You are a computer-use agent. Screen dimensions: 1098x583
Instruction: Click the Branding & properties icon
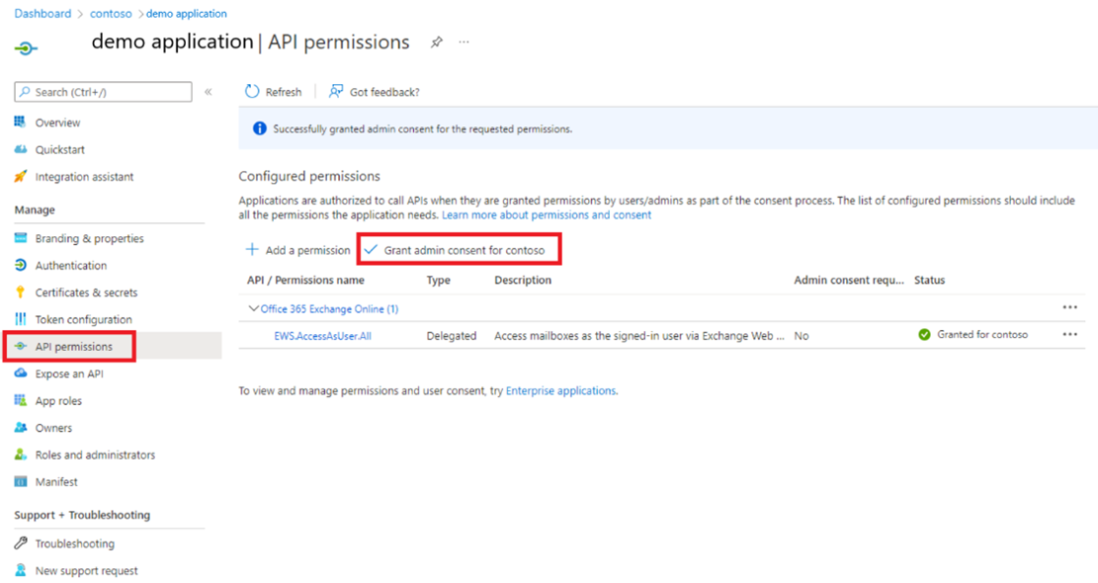click(x=21, y=238)
